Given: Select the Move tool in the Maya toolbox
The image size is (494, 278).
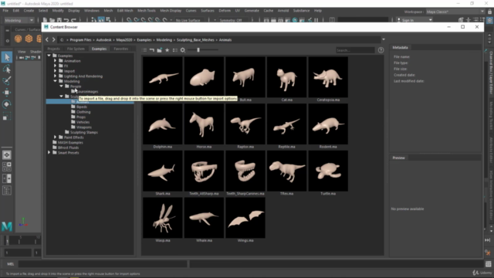Looking at the screenshot, I should click(x=7, y=93).
